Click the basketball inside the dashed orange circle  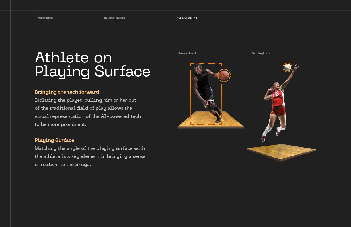coord(224,75)
